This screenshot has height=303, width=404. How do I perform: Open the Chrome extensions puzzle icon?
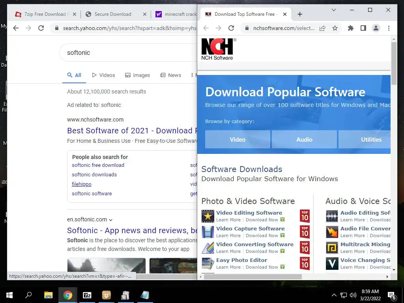click(x=351, y=28)
